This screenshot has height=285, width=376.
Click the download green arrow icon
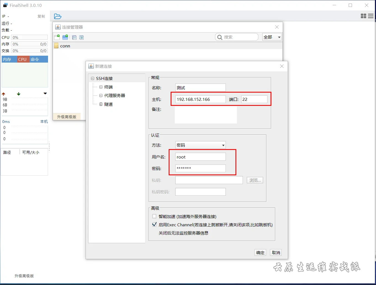[x=18, y=94]
